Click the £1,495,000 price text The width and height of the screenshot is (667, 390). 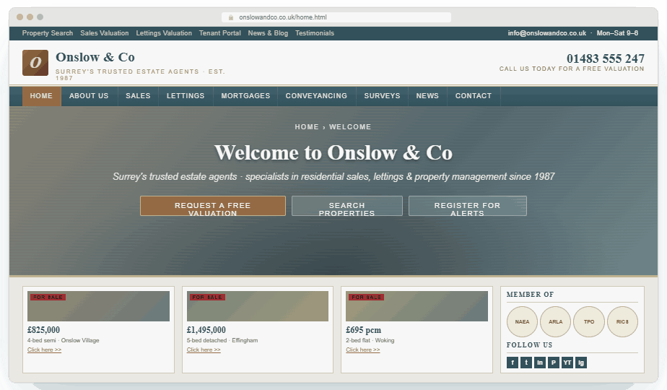point(206,330)
